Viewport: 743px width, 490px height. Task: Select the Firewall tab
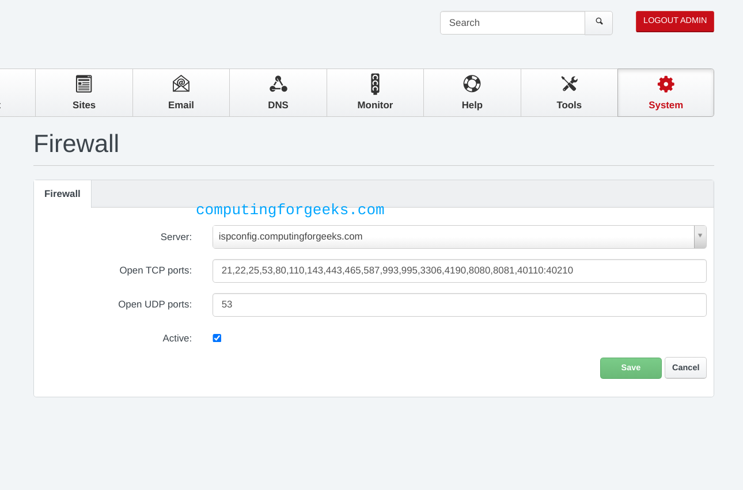point(62,194)
